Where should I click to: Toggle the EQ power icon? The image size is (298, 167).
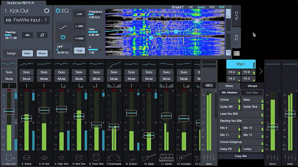[58, 11]
